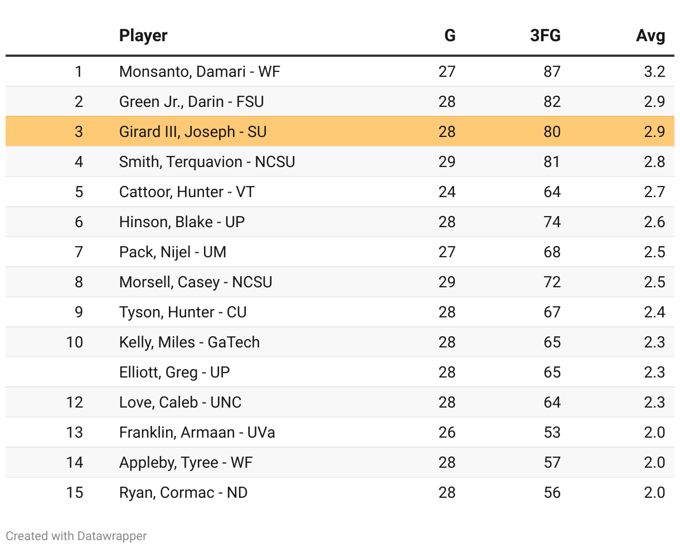The image size is (680, 549).
Task: Click Kelly, Miles - GaTech player name
Action: (189, 342)
